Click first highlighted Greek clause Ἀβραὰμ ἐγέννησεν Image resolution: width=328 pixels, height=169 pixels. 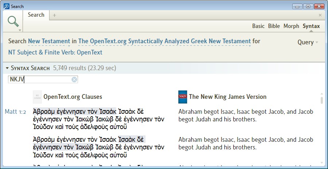(74, 112)
